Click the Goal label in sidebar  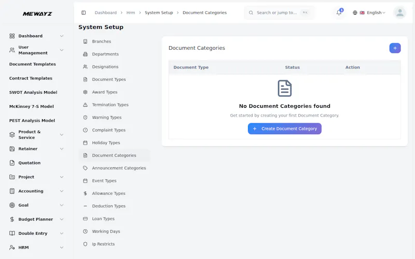click(x=23, y=205)
